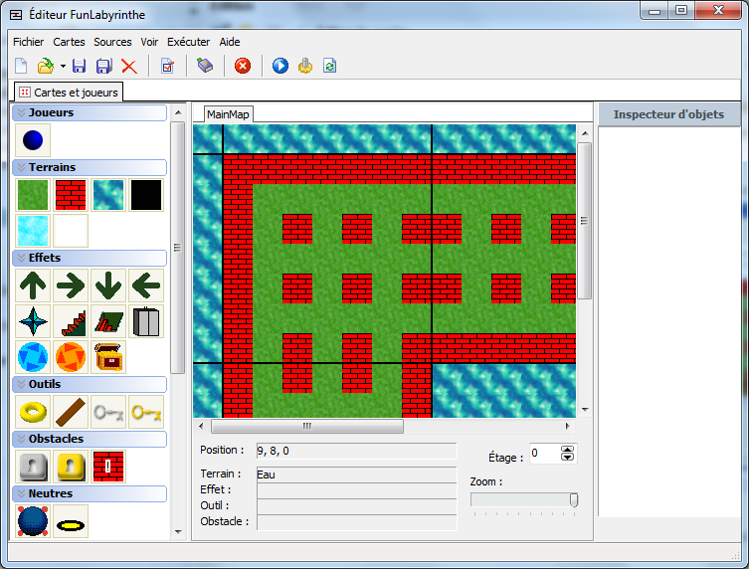Click the blue book toolbar icon
Image resolution: width=749 pixels, height=569 pixels.
click(x=205, y=66)
